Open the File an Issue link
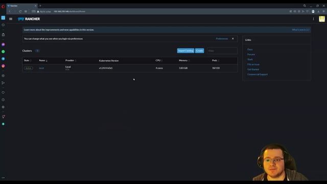This screenshot has height=184, width=327. (253, 64)
